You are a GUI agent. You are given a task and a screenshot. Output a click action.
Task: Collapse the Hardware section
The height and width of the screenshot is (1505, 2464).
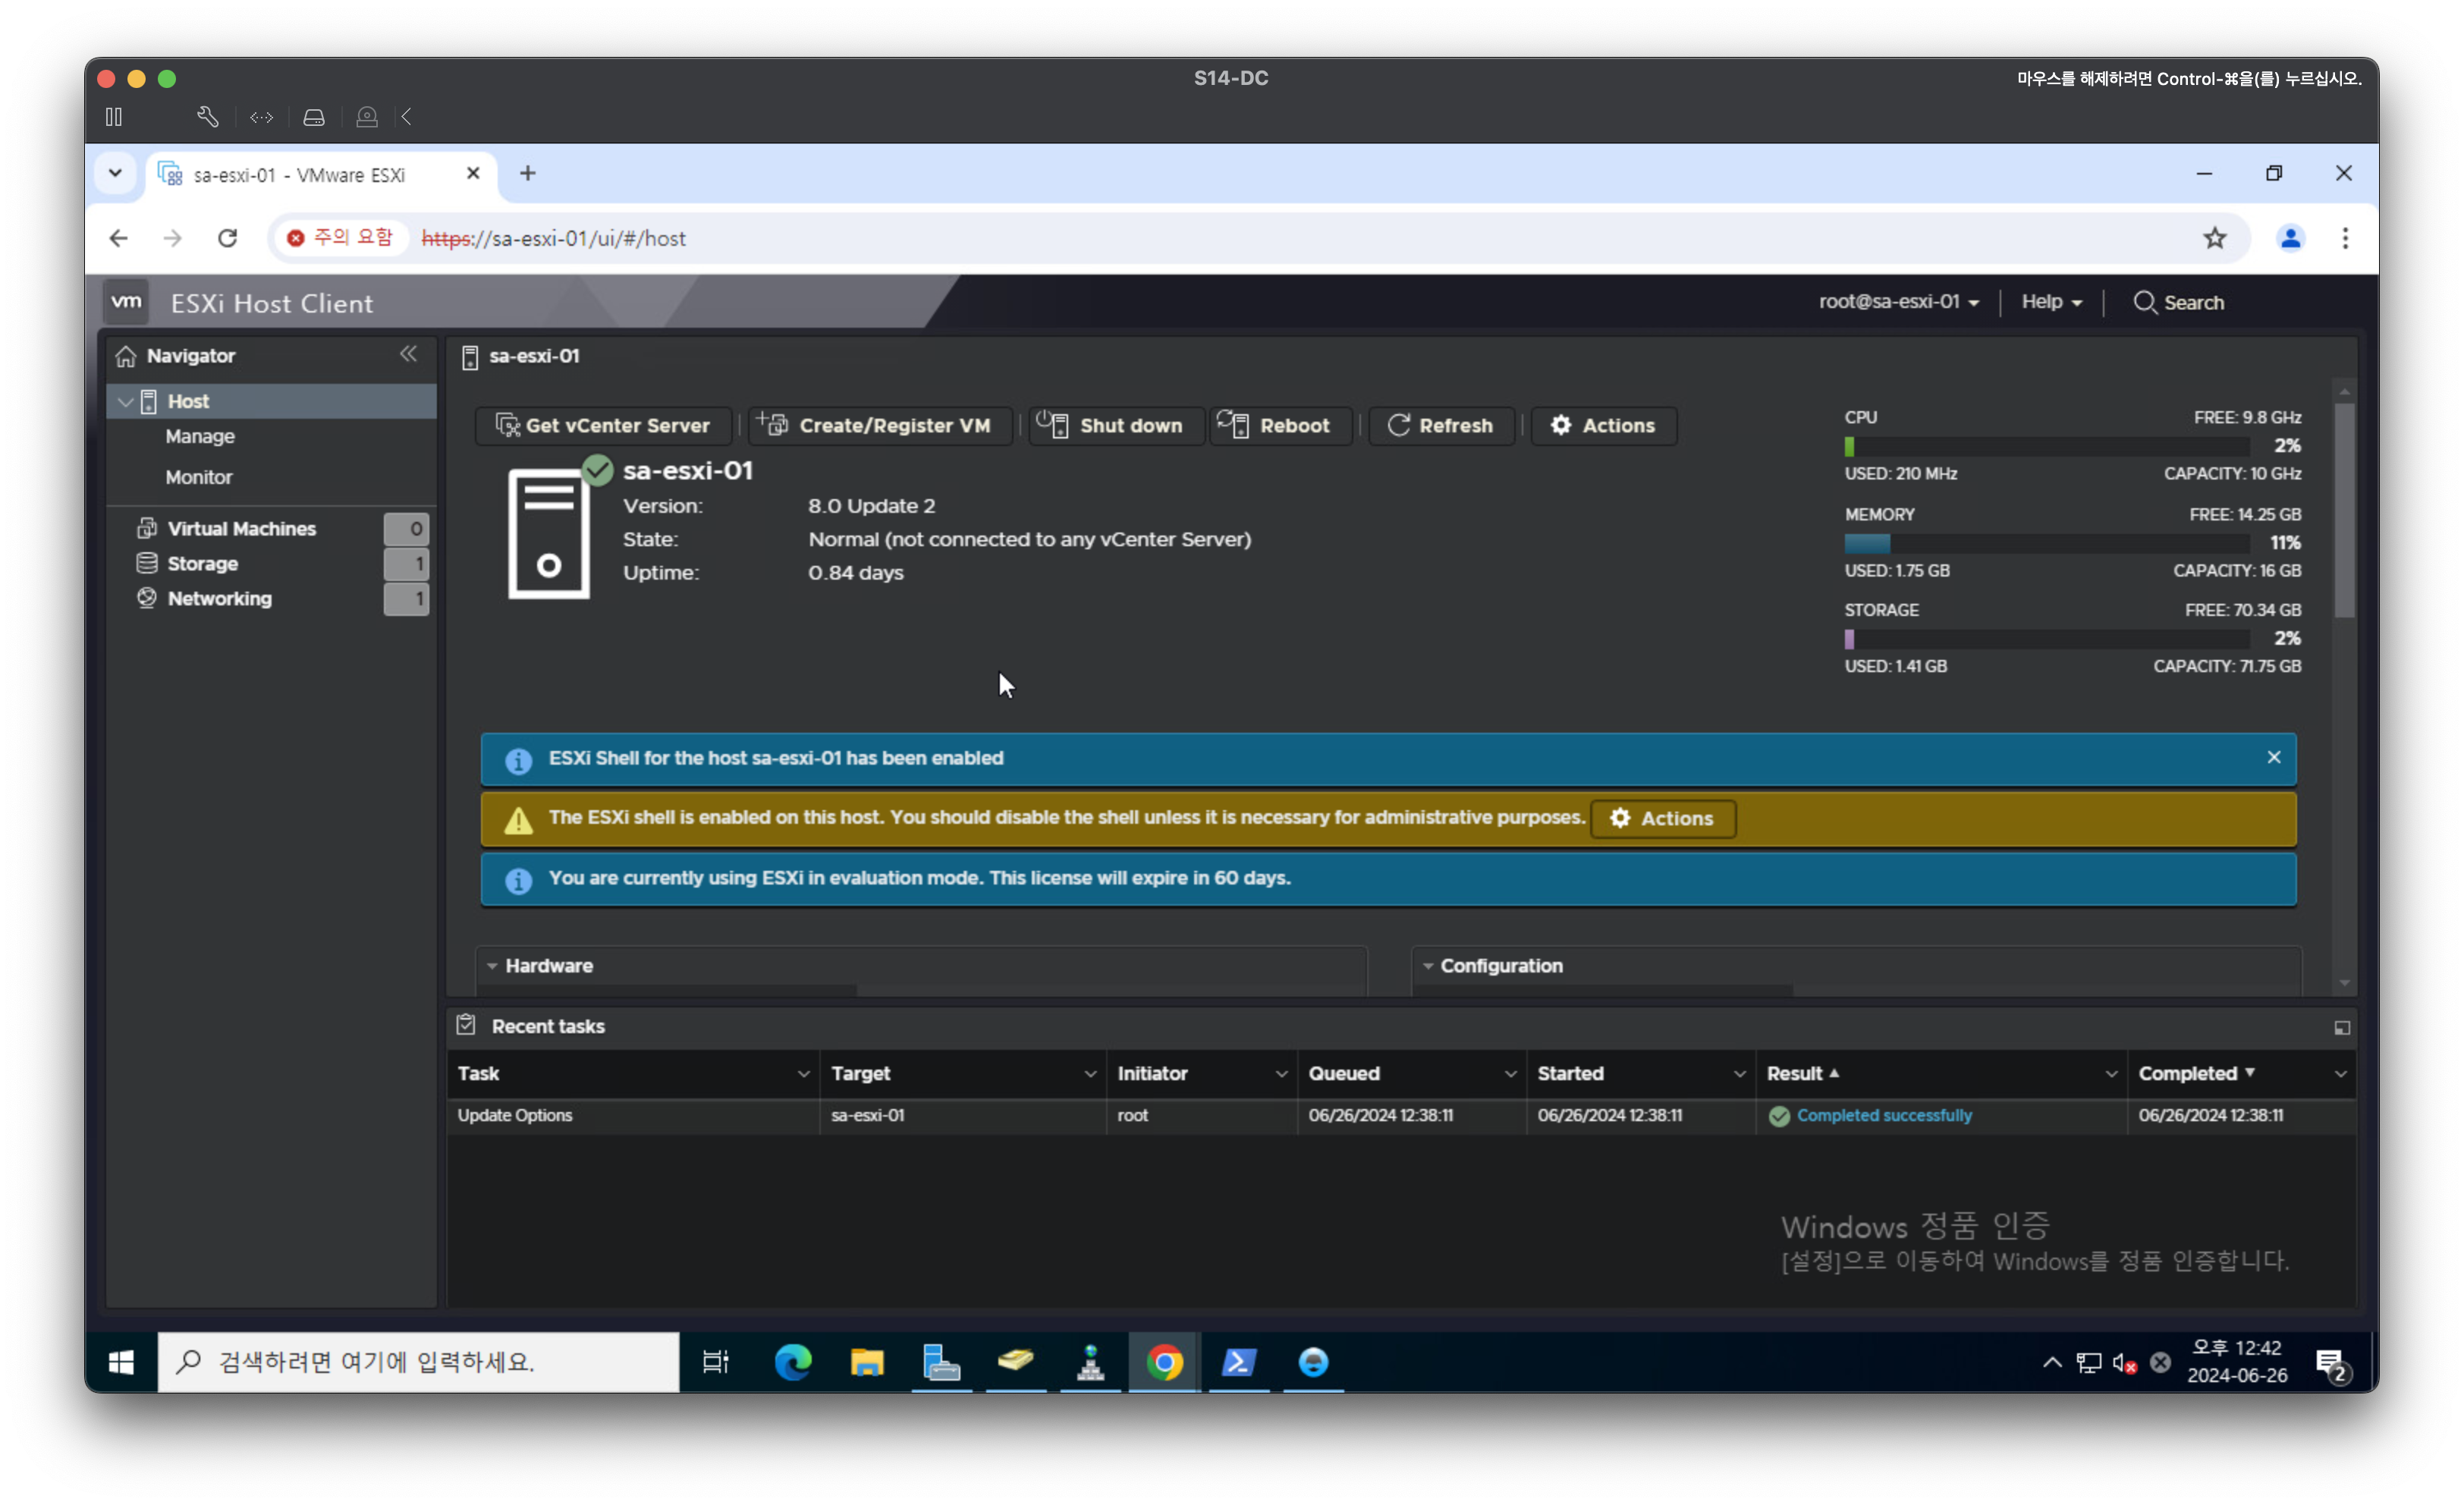[x=492, y=966]
